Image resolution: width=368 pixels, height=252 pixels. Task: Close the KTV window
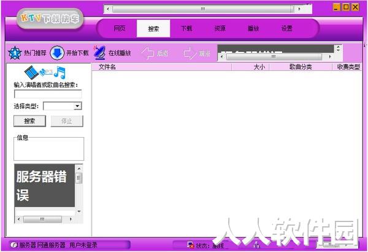pyautogui.click(x=356, y=7)
